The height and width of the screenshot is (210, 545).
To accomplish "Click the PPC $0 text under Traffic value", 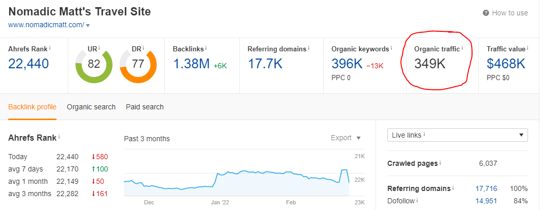I will click(498, 78).
